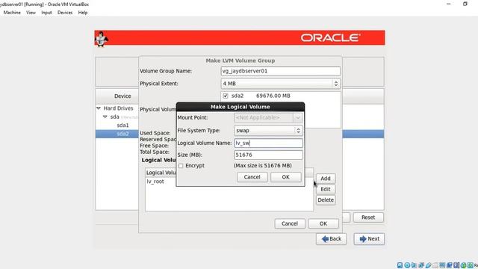This screenshot has height=269, width=478.
Task: Click the mouse integration status icon
Action: click(463, 265)
